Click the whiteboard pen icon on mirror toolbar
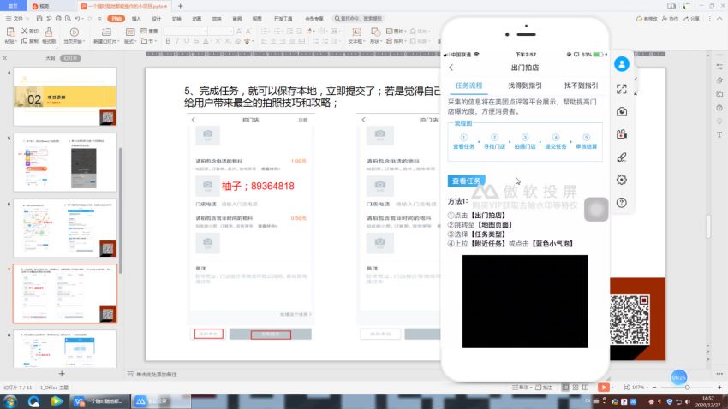Viewport: 728px width, 409px height. pos(622,157)
